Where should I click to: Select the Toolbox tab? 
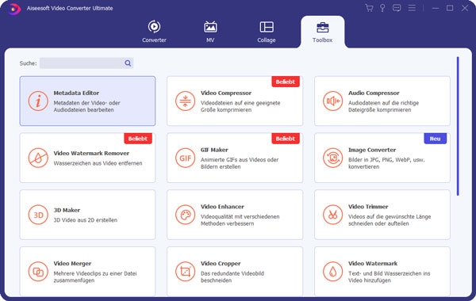click(322, 32)
